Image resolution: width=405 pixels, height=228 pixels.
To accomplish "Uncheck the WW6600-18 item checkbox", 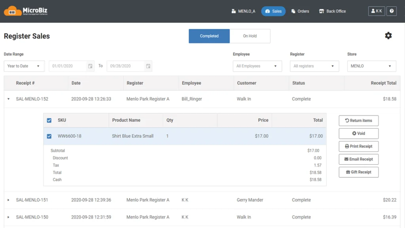I will (49, 136).
